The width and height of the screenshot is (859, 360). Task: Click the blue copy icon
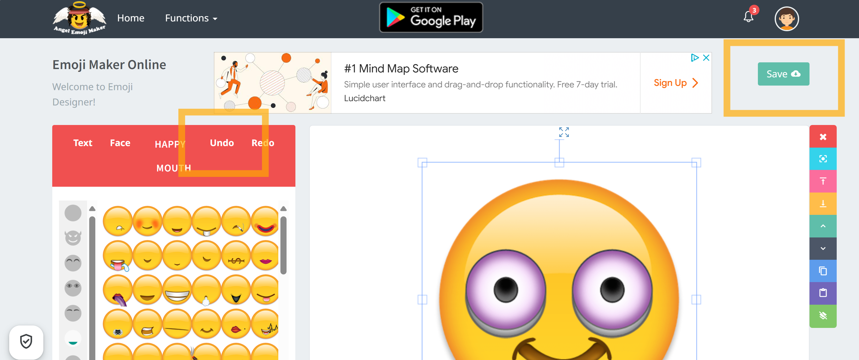[x=823, y=271]
